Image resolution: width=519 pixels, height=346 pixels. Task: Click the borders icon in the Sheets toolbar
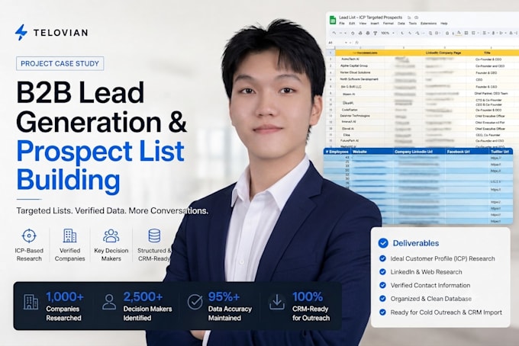coord(466,33)
